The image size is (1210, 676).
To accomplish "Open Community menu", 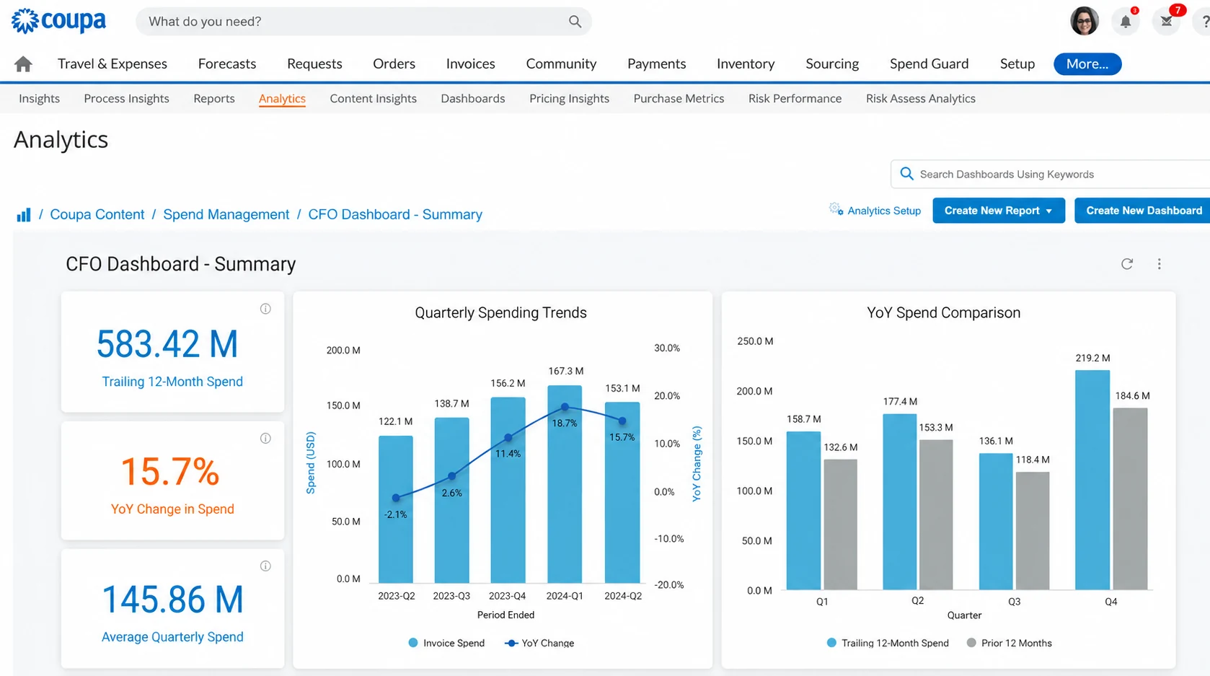I will [x=561, y=64].
